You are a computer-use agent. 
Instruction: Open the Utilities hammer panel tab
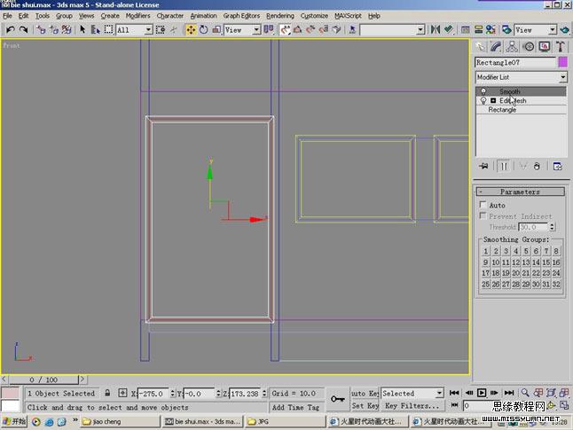pos(561,46)
